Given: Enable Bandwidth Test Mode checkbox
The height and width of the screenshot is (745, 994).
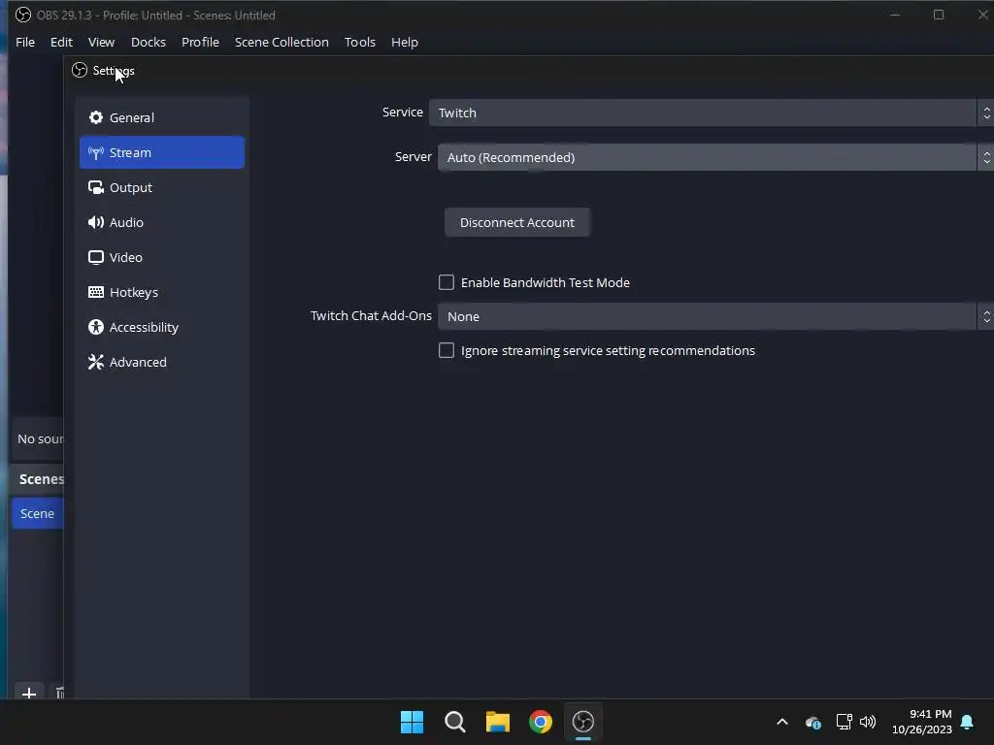Looking at the screenshot, I should coord(447,282).
